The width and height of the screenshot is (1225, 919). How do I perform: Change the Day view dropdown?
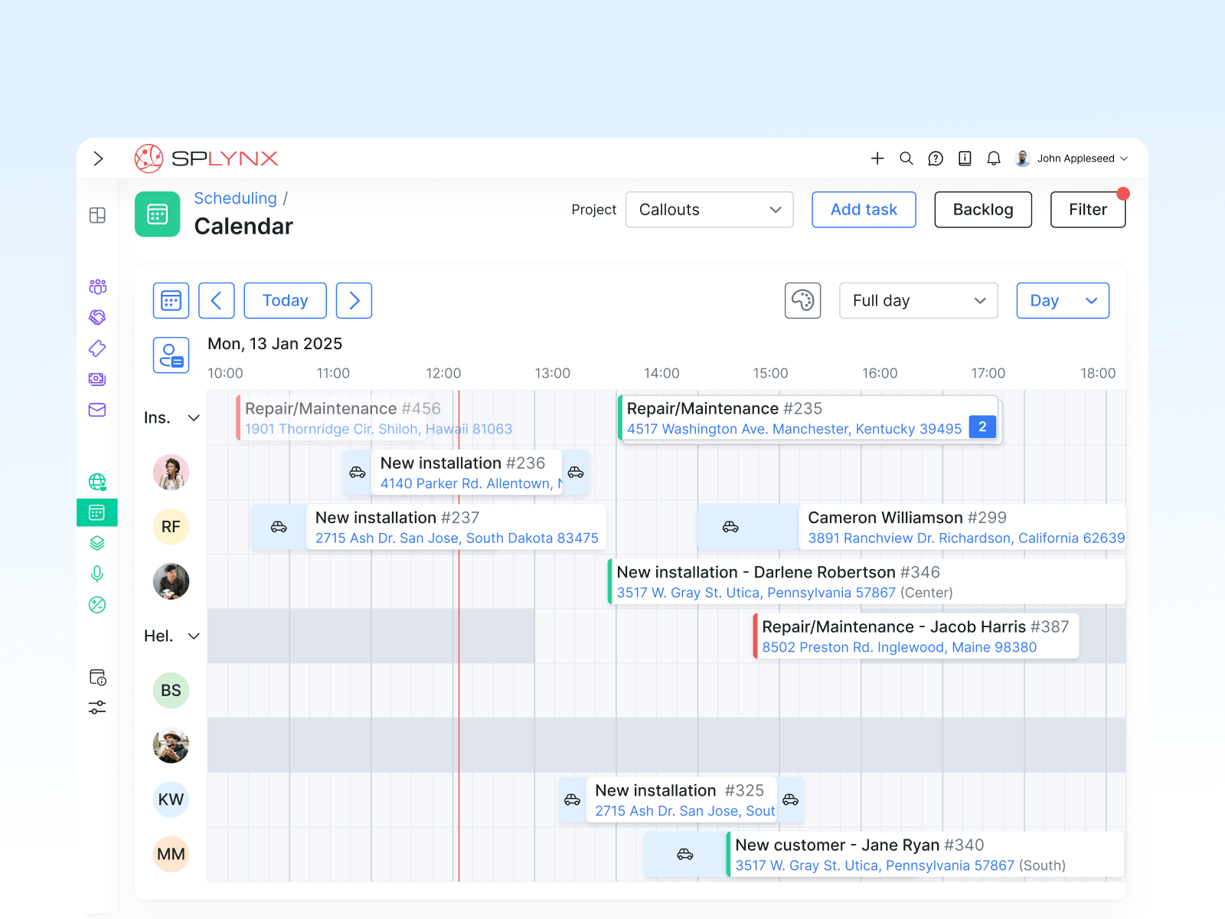(1062, 301)
